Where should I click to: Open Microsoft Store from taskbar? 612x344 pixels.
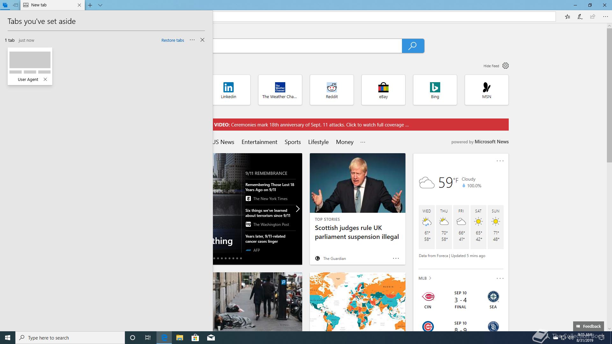click(195, 338)
